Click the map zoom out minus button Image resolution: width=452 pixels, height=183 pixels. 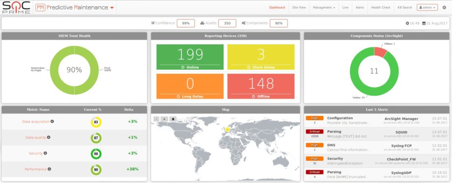(x=156, y=119)
